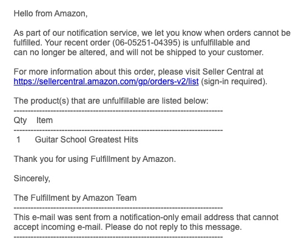Click 'The product(s) that are unfulfillable' line

click(x=111, y=101)
